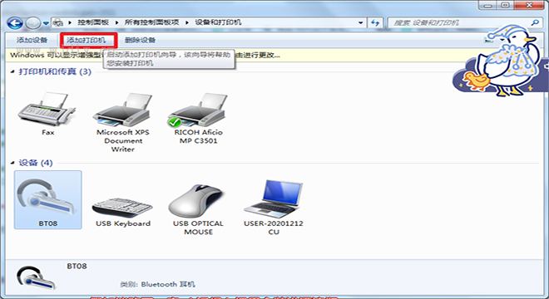549x299 pixels.
Task: Select the Fax printer icon
Action: (47, 110)
